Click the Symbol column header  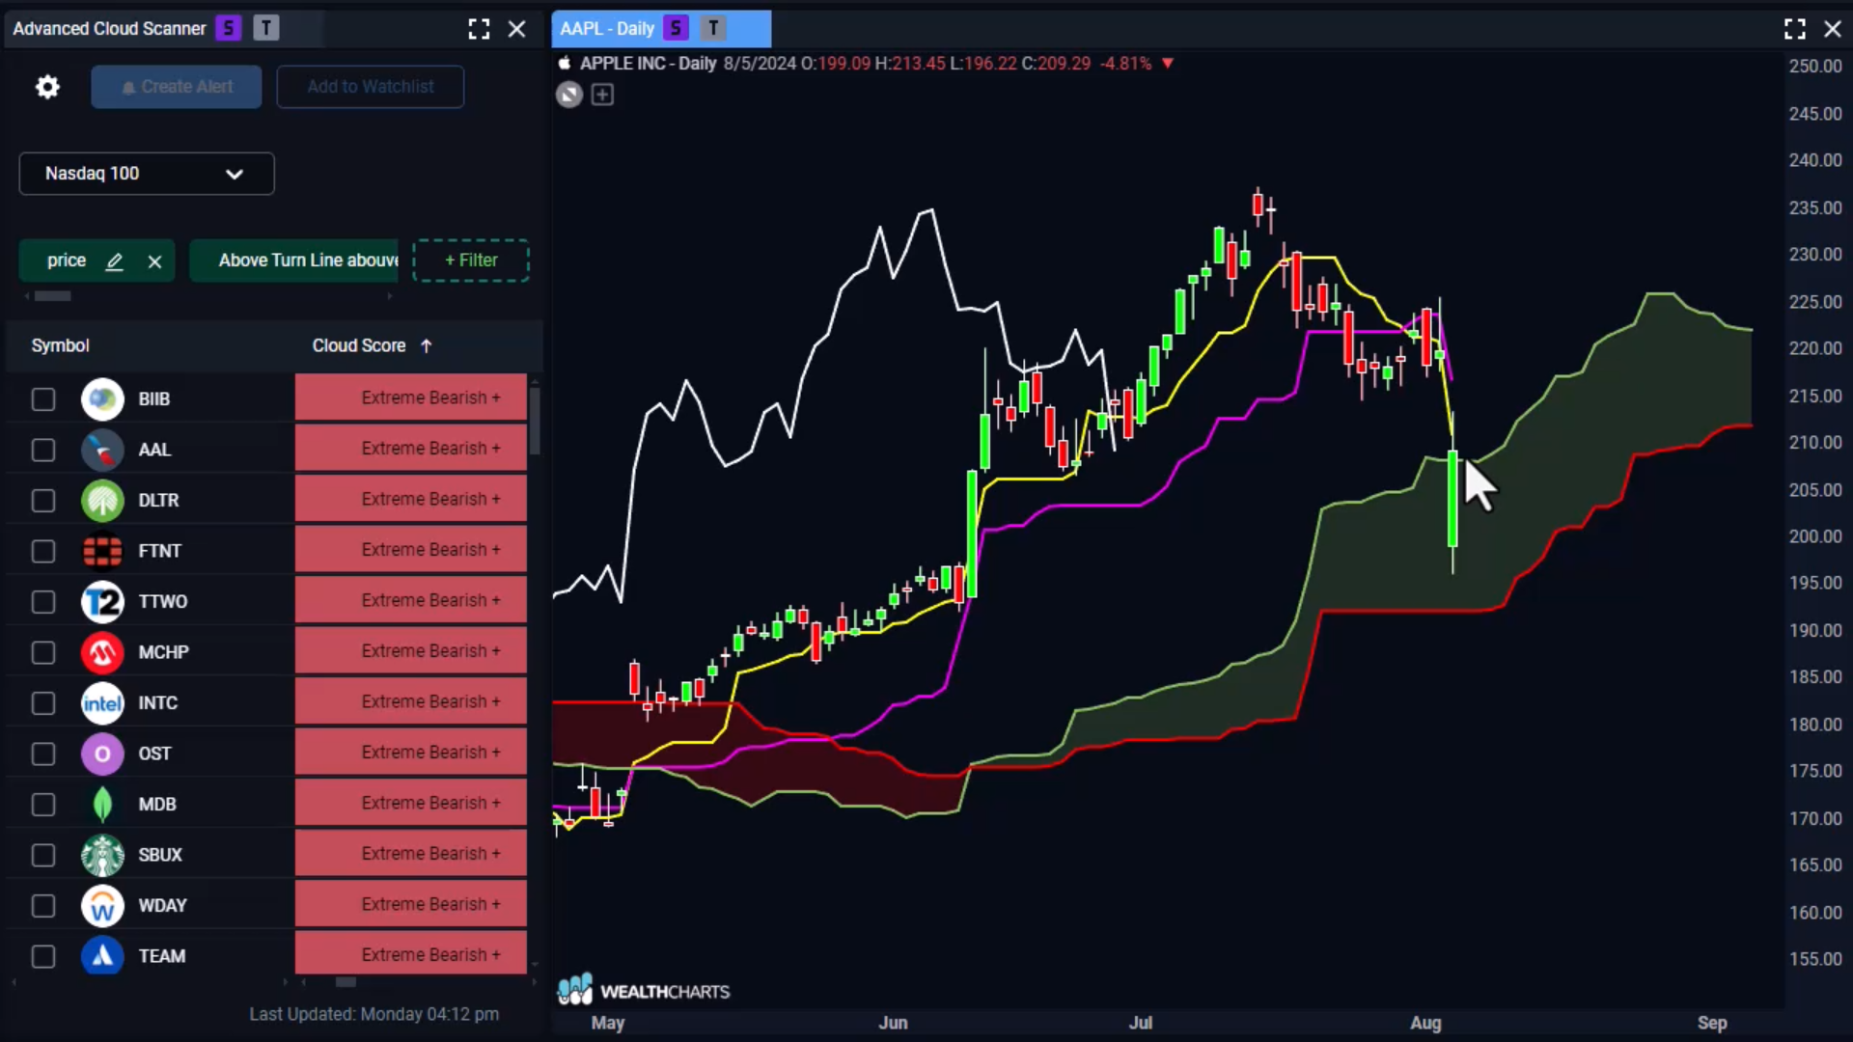coord(60,345)
